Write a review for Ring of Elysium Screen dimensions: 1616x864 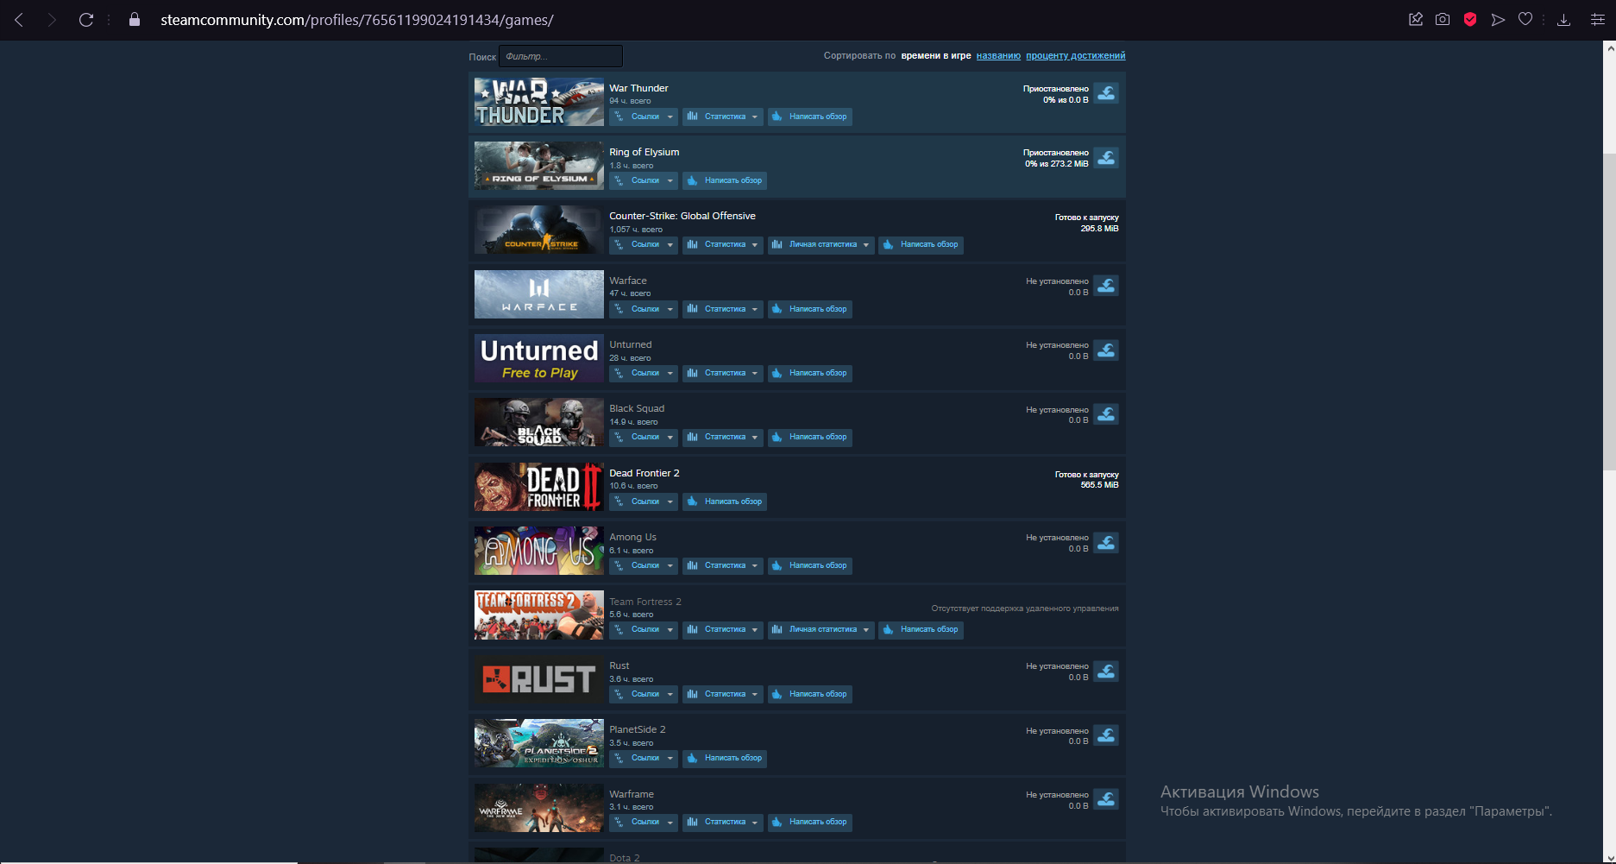coord(725,180)
